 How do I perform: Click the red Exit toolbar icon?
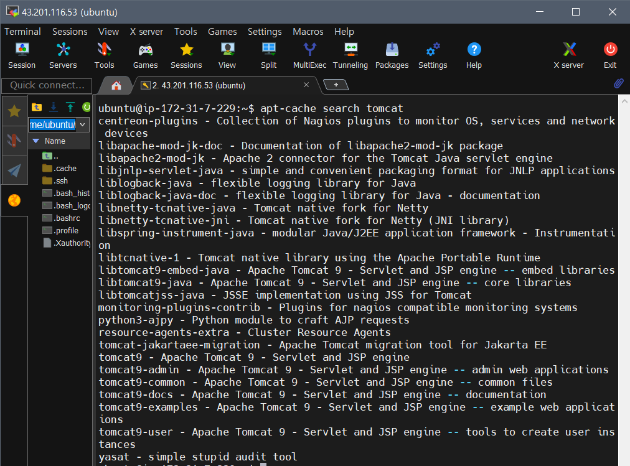pyautogui.click(x=610, y=55)
